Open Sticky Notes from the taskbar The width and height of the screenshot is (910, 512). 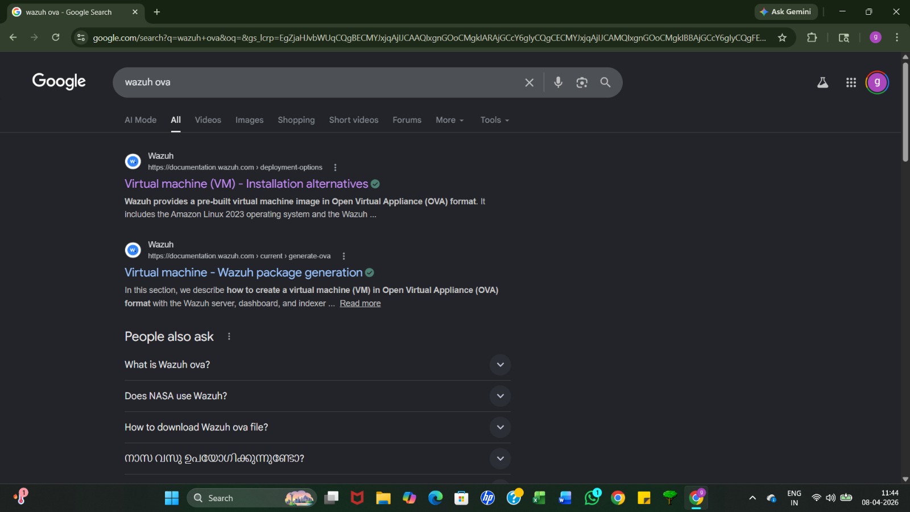tap(644, 498)
